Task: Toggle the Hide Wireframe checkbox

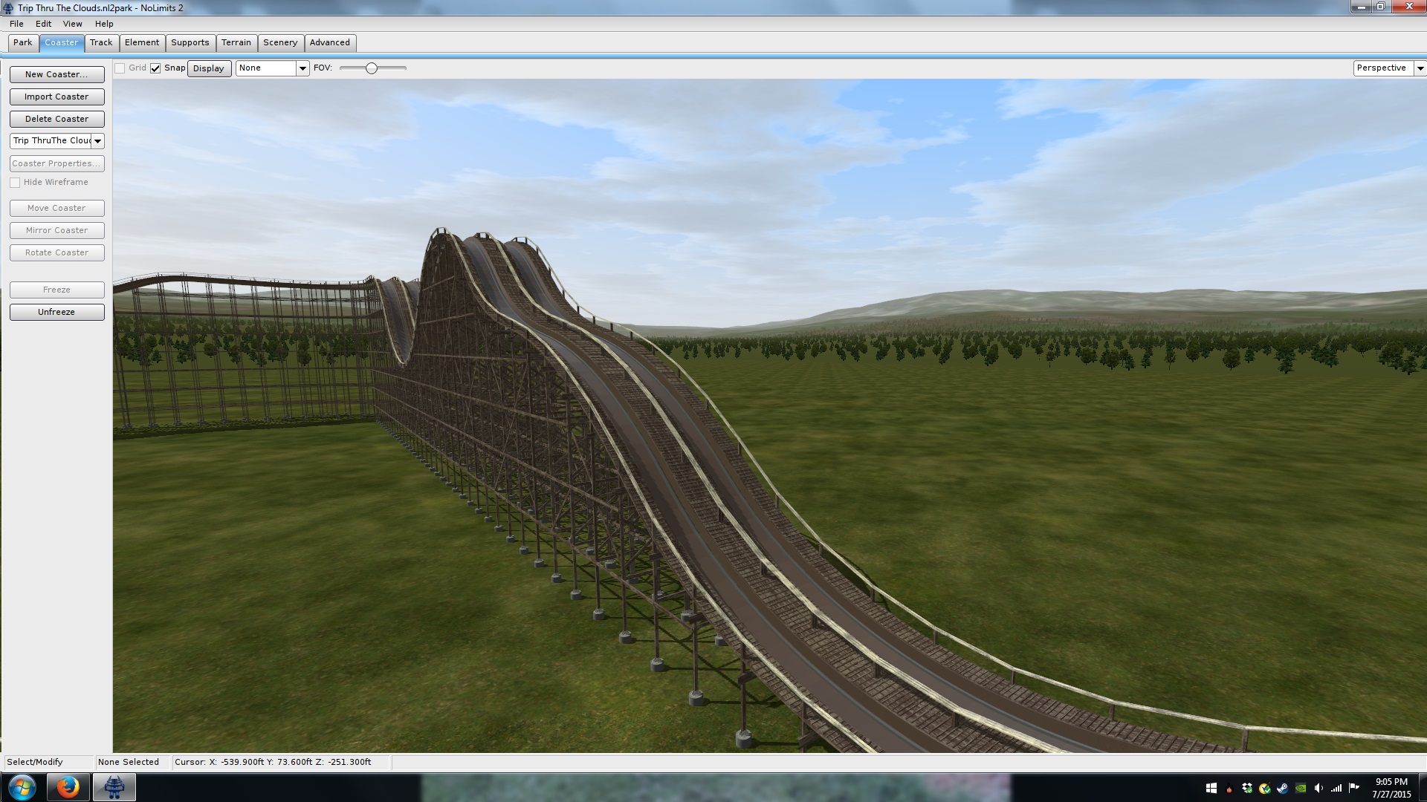Action: [15, 183]
